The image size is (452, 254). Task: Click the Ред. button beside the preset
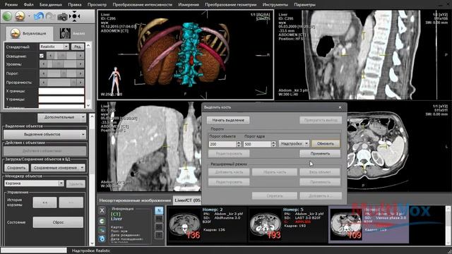click(x=78, y=47)
